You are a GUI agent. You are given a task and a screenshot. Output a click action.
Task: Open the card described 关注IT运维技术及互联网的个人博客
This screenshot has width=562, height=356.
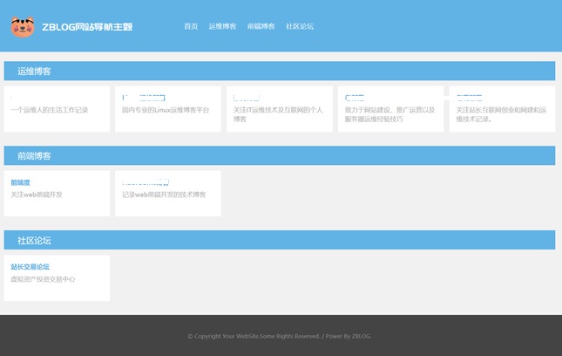coord(280,109)
